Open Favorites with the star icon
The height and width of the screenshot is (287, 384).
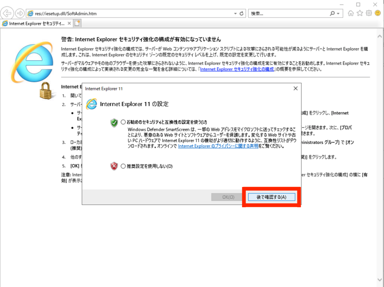click(x=360, y=13)
